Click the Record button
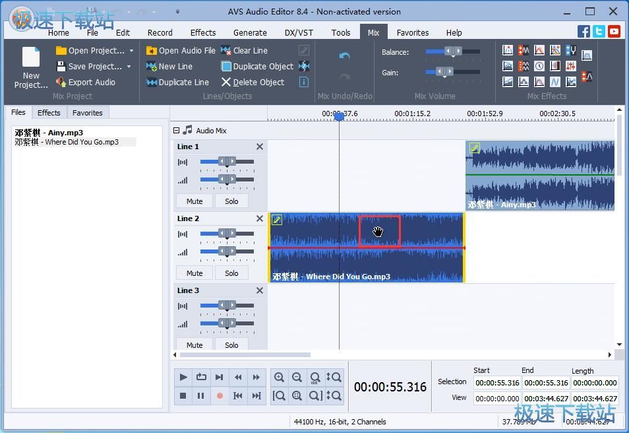This screenshot has height=433, width=629. point(220,395)
